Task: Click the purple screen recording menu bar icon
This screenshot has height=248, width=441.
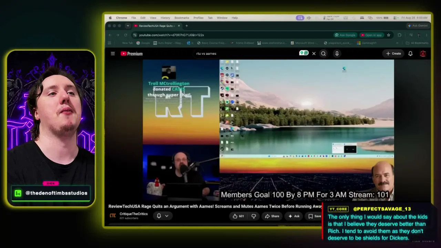Action: [300, 18]
